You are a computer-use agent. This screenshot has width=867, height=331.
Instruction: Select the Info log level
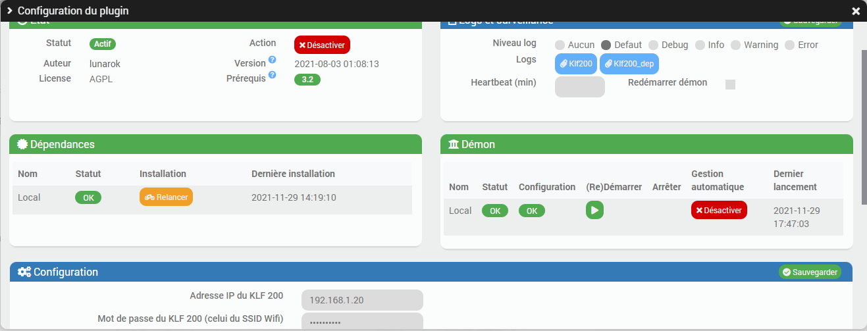[x=700, y=45]
